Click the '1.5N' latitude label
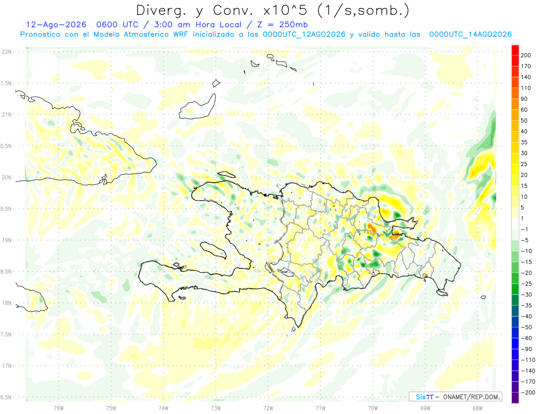This screenshot has width=536, height=414. coord(6,83)
